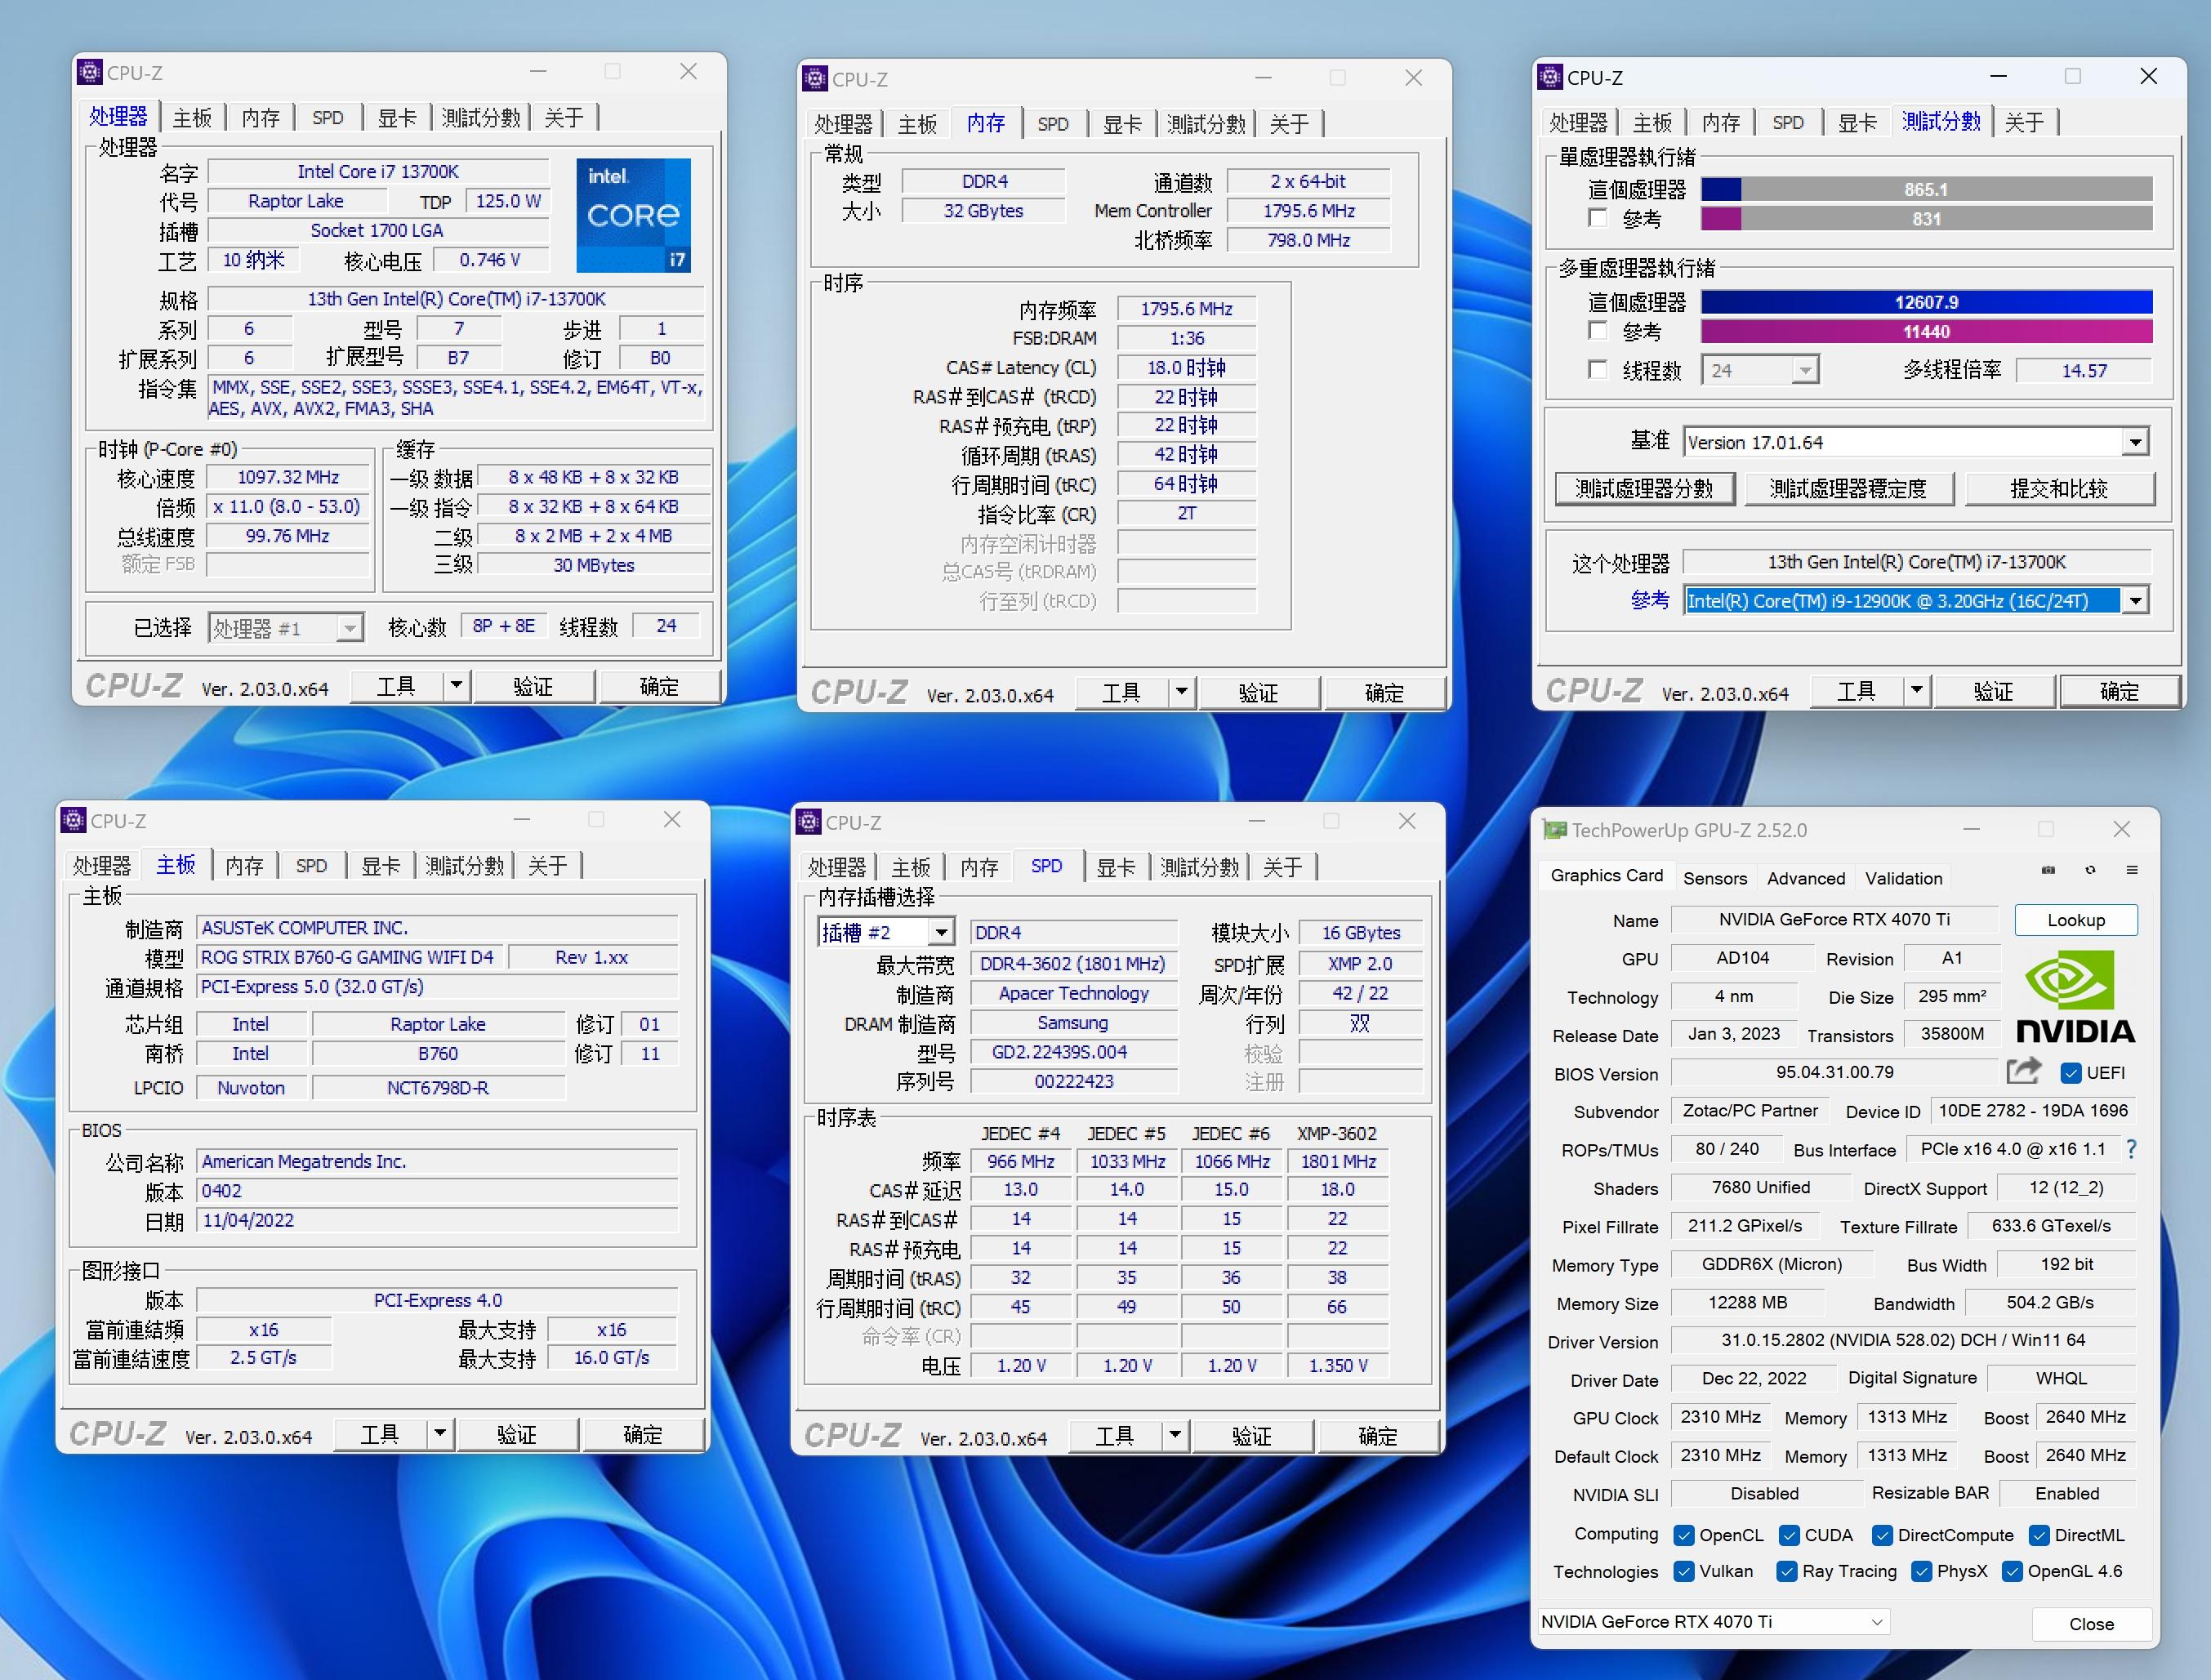2211x1680 pixels.
Task: Open GPU selector dropdown at GPU-Z bottom
Action: point(1877,1621)
